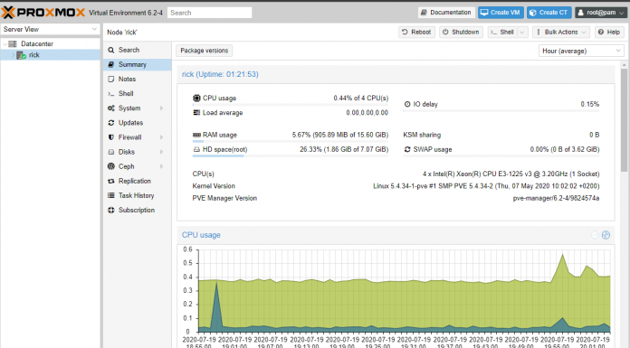Open the Documentation page

(446, 13)
